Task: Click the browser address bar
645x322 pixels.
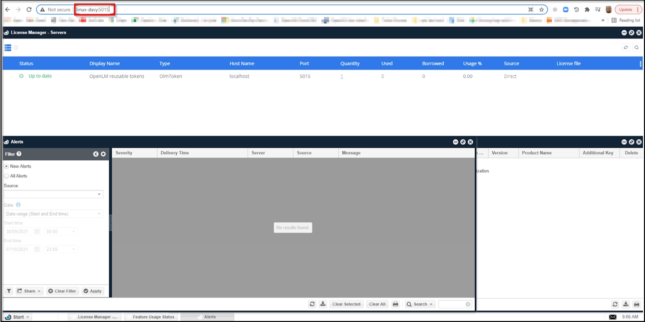Action: [300, 9]
